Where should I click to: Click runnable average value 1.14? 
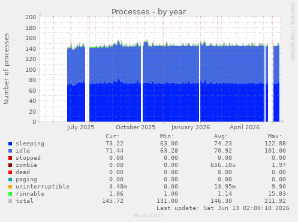coord(225,194)
